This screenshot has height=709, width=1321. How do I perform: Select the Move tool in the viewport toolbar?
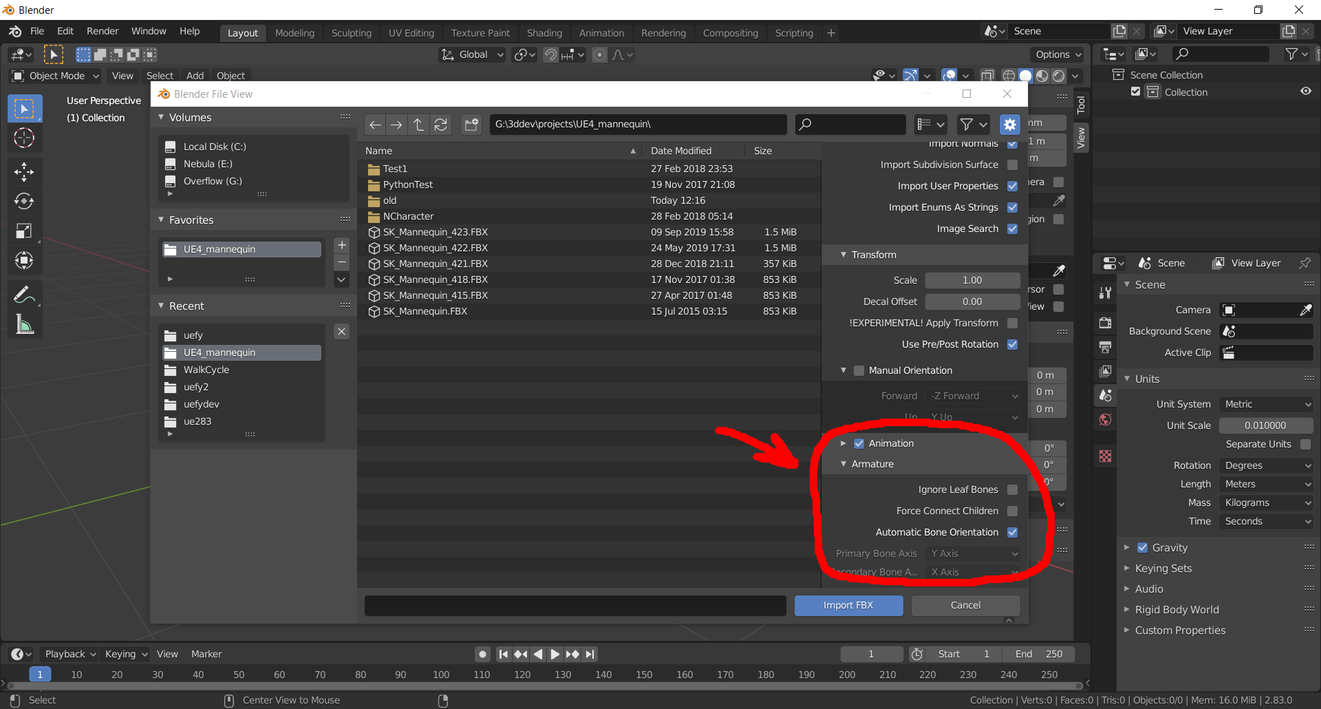click(x=25, y=171)
